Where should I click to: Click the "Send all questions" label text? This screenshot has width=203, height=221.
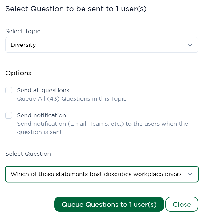[x=43, y=90]
